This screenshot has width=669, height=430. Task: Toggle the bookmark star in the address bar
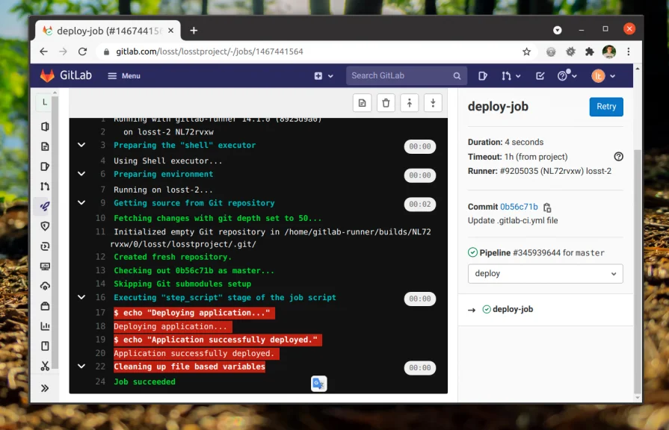(x=527, y=52)
